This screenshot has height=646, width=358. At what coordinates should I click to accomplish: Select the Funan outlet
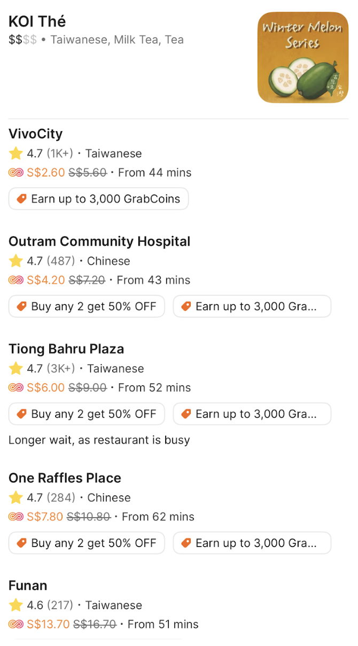[x=28, y=586]
